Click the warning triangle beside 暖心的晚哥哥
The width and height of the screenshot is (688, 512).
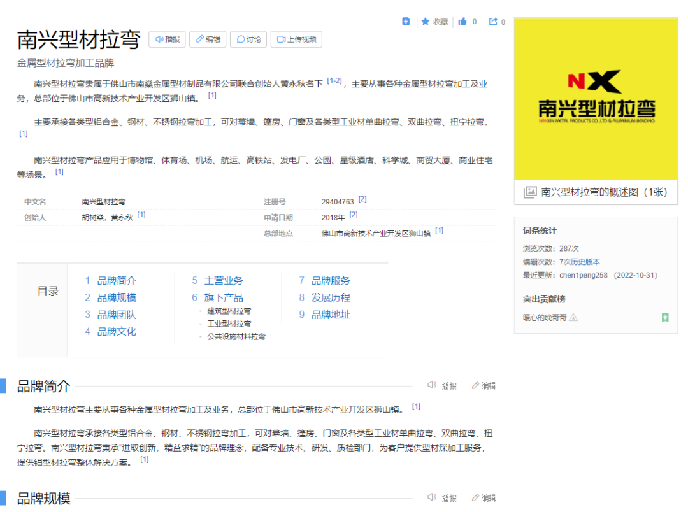click(573, 317)
